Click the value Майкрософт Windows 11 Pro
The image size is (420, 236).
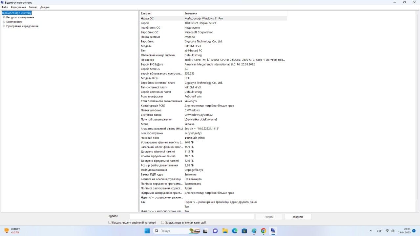[x=203, y=18]
